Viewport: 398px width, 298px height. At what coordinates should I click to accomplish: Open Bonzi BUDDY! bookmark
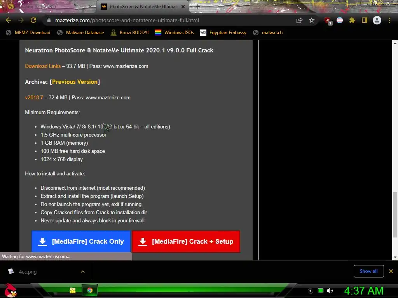point(129,33)
